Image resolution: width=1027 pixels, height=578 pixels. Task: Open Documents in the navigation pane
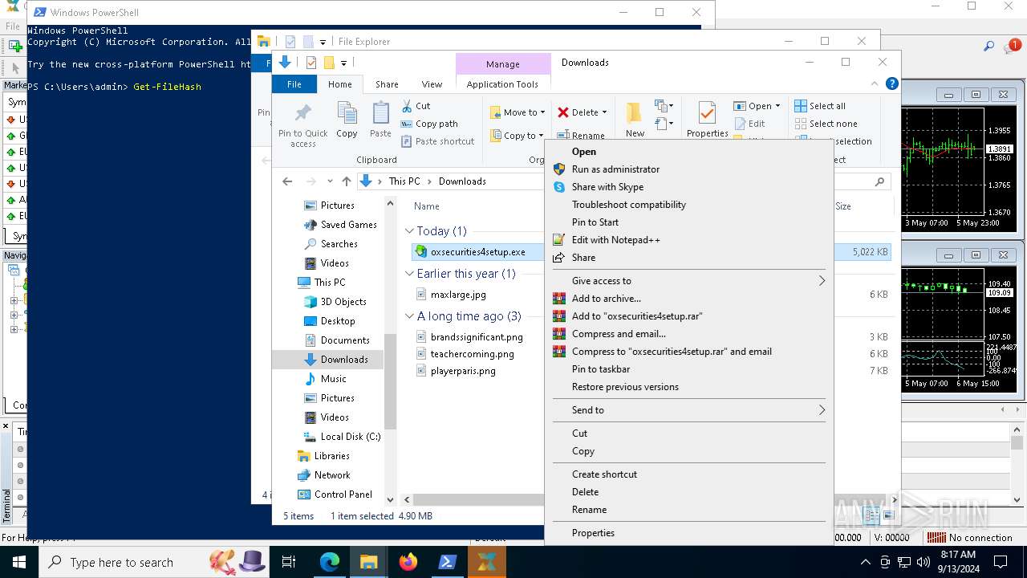click(345, 340)
